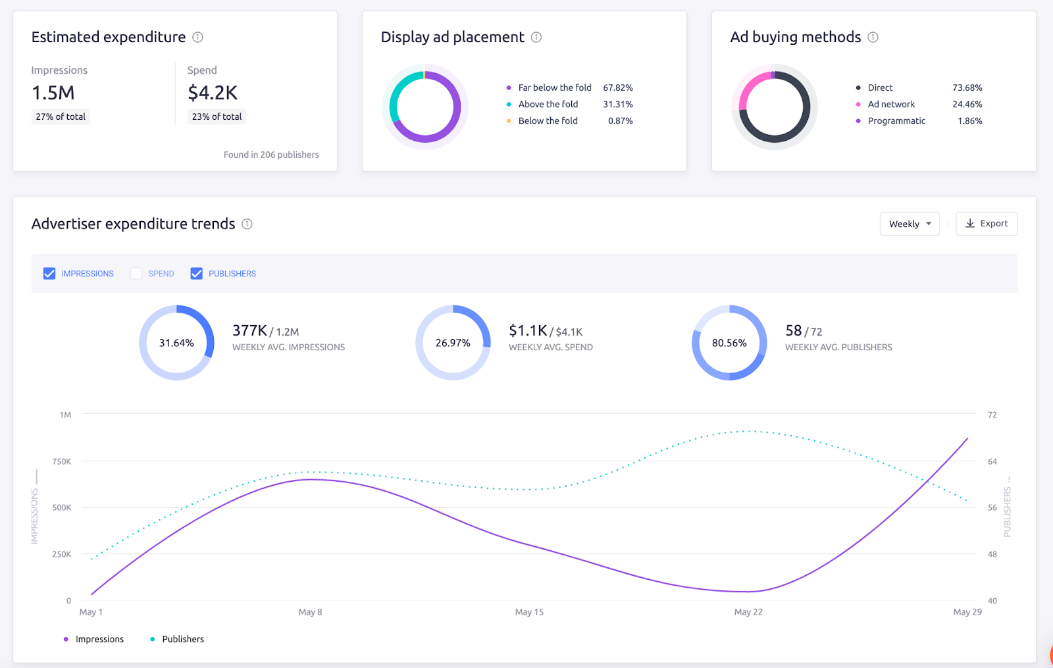Toggle Publishers series in chart legend

[177, 639]
